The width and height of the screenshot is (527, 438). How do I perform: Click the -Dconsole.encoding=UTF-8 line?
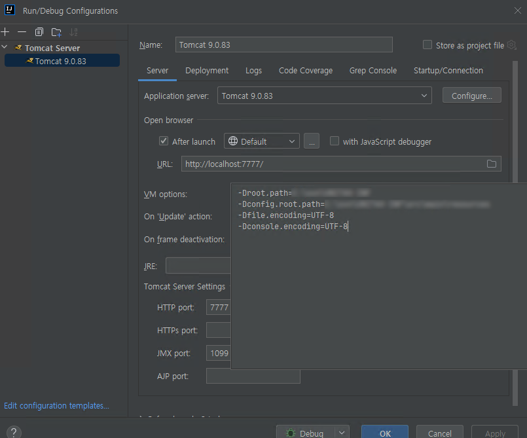pos(293,227)
